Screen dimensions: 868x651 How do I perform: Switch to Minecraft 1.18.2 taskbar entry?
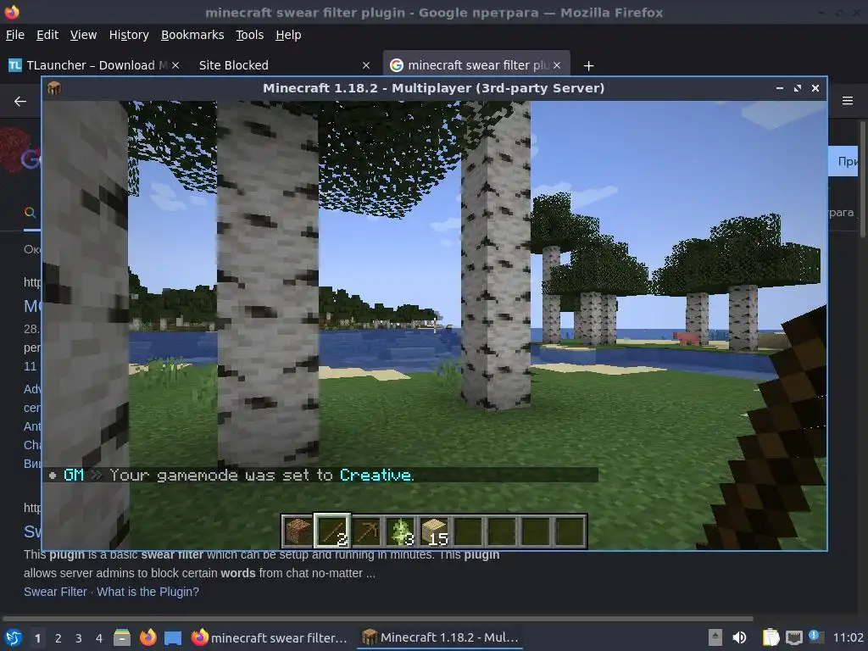(x=441, y=637)
